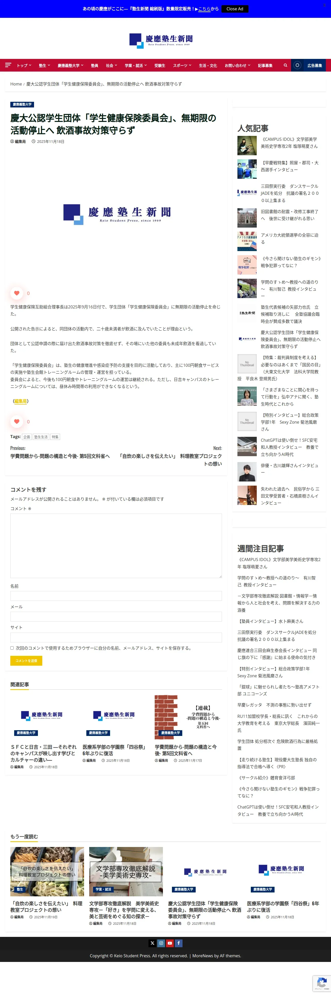Image resolution: width=331 pixels, height=995 pixels.
Task: Click the search magnifier icon in navbar
Action: (285, 65)
